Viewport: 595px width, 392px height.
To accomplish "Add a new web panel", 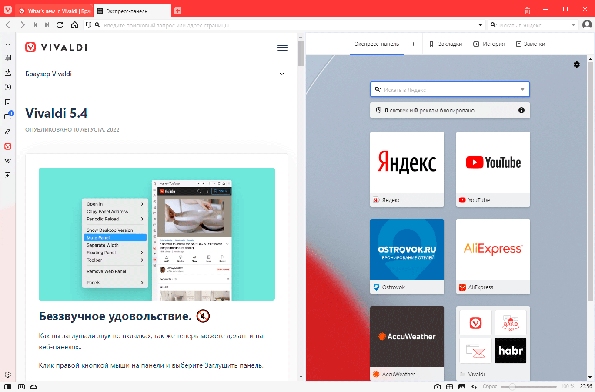I will click(x=8, y=176).
